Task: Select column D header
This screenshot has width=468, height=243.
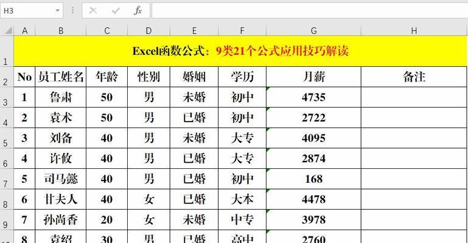Action: click(x=148, y=30)
